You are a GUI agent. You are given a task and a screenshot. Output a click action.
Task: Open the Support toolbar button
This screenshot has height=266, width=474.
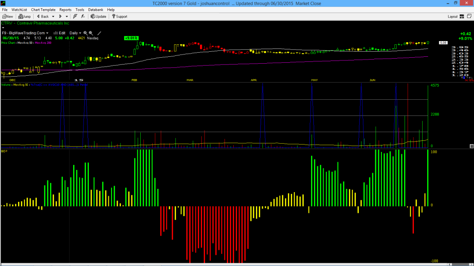click(119, 17)
